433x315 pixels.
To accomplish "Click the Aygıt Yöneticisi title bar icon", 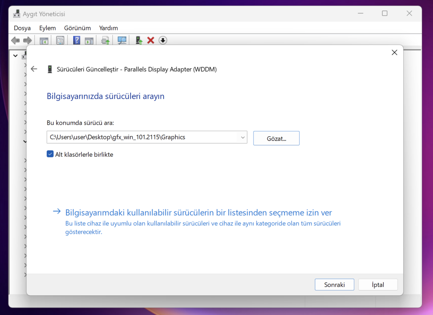I will tap(16, 13).
